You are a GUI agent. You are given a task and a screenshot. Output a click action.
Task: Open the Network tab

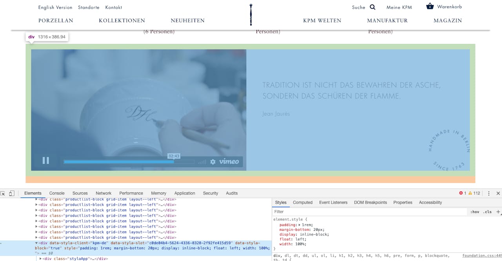104,193
